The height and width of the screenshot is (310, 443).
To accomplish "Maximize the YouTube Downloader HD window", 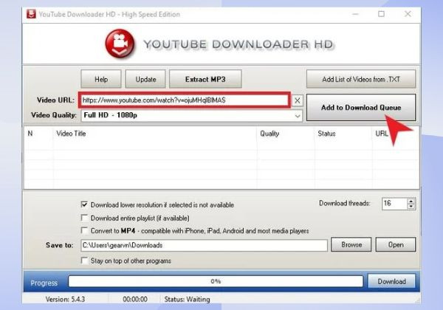I will (382, 14).
